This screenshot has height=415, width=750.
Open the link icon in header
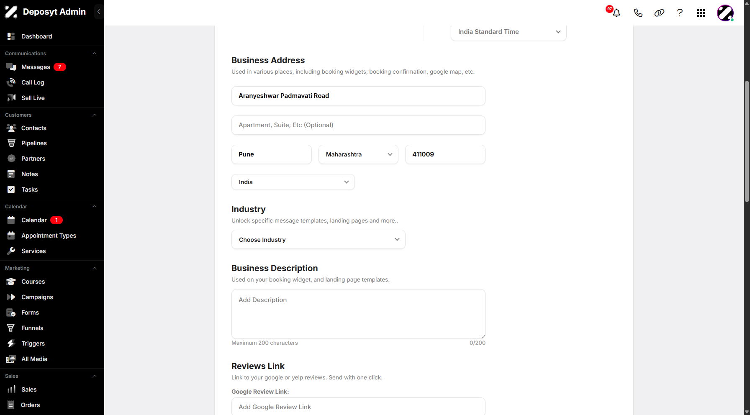coord(659,13)
